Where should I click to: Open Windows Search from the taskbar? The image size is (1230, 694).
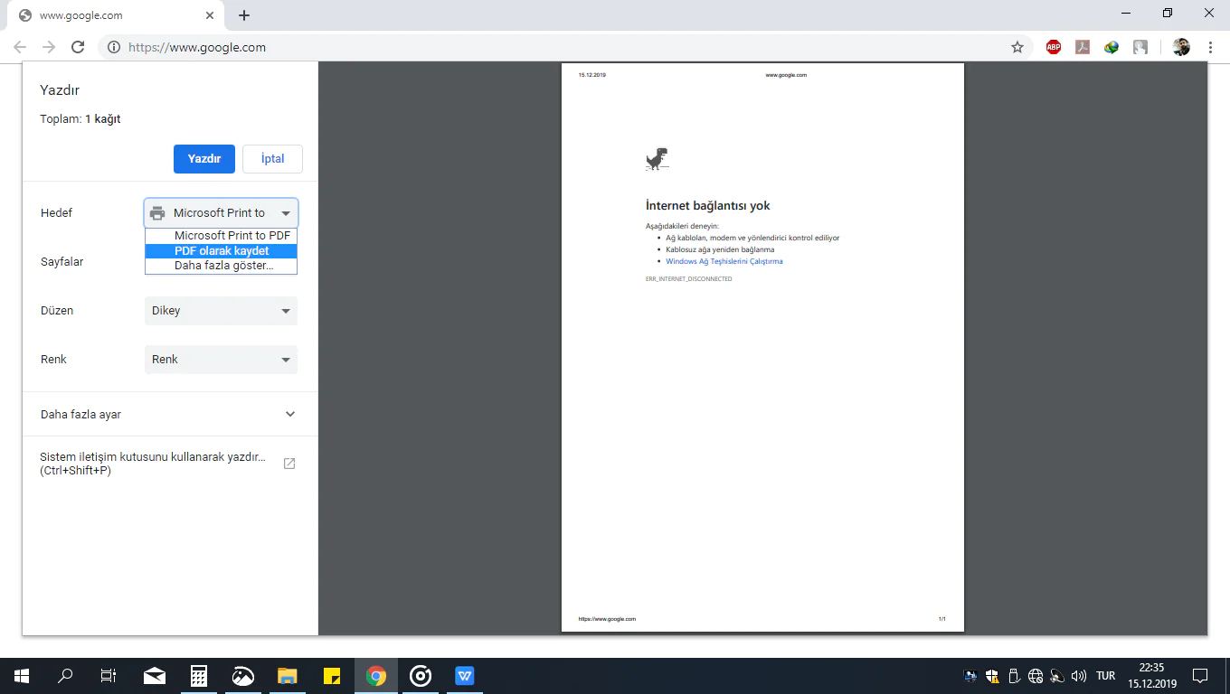click(x=65, y=676)
